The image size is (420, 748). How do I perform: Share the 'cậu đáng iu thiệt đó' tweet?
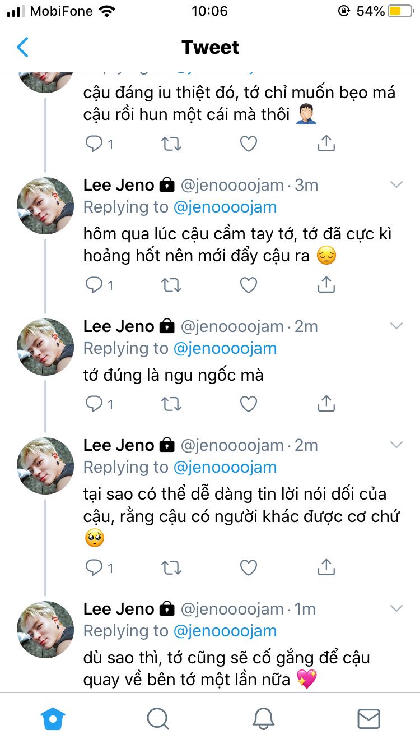tap(326, 144)
